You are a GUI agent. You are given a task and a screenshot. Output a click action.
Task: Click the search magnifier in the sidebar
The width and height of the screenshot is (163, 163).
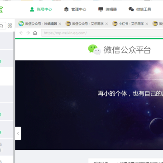[1, 26]
